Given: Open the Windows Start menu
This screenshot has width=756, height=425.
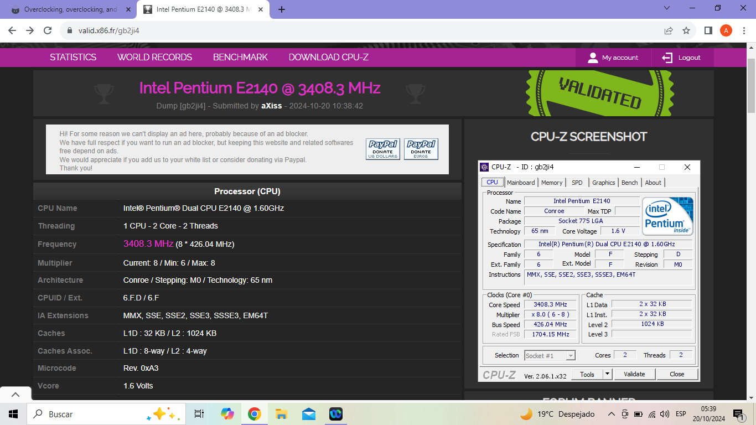Looking at the screenshot, I should coord(13,414).
